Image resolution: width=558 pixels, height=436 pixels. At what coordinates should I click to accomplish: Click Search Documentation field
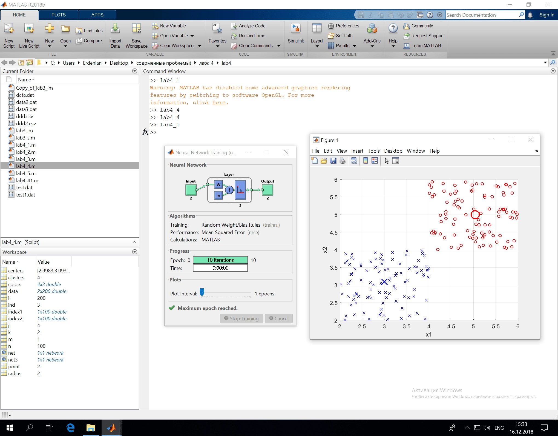point(482,15)
